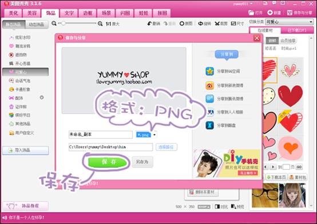Click the green 保存 button
This screenshot has height=224, width=317.
coord(108,162)
